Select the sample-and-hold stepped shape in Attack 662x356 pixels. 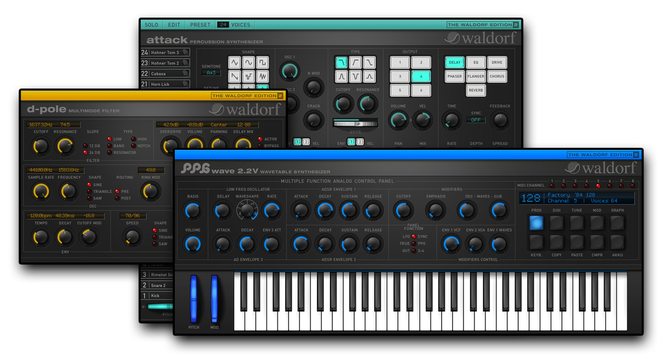[249, 76]
